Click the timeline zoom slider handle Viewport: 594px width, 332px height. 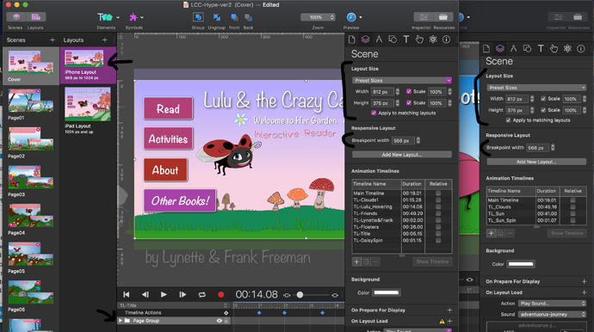300,295
